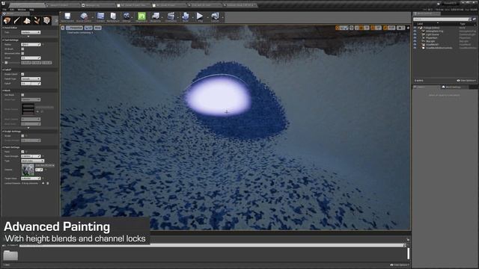
Task: Click the Build toolbar icon
Action: pos(186,16)
